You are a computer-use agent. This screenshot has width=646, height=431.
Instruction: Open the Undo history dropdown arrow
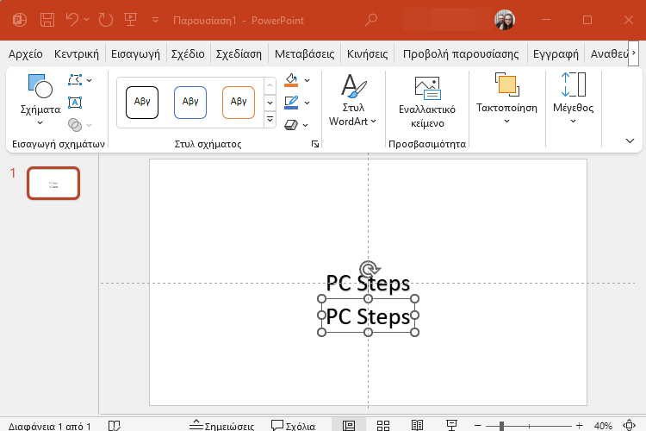[x=86, y=19]
